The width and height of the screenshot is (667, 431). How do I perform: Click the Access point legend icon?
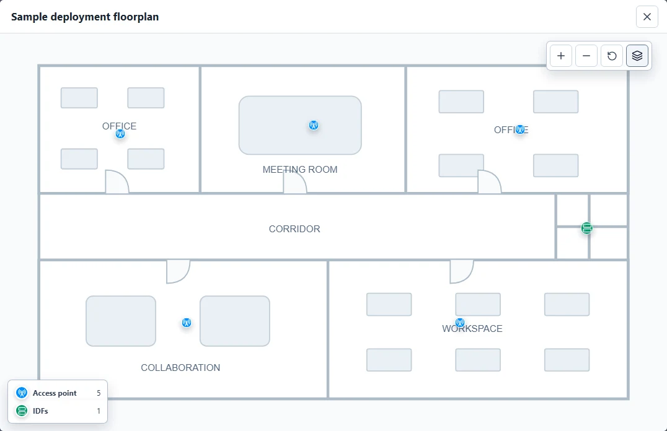(22, 393)
